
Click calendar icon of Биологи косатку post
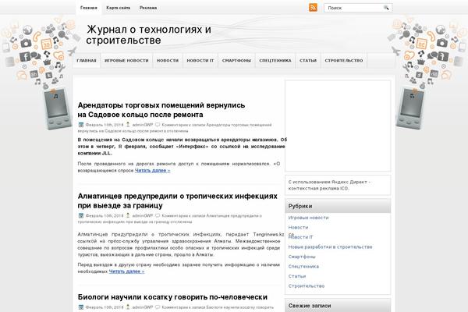[x=81, y=307]
